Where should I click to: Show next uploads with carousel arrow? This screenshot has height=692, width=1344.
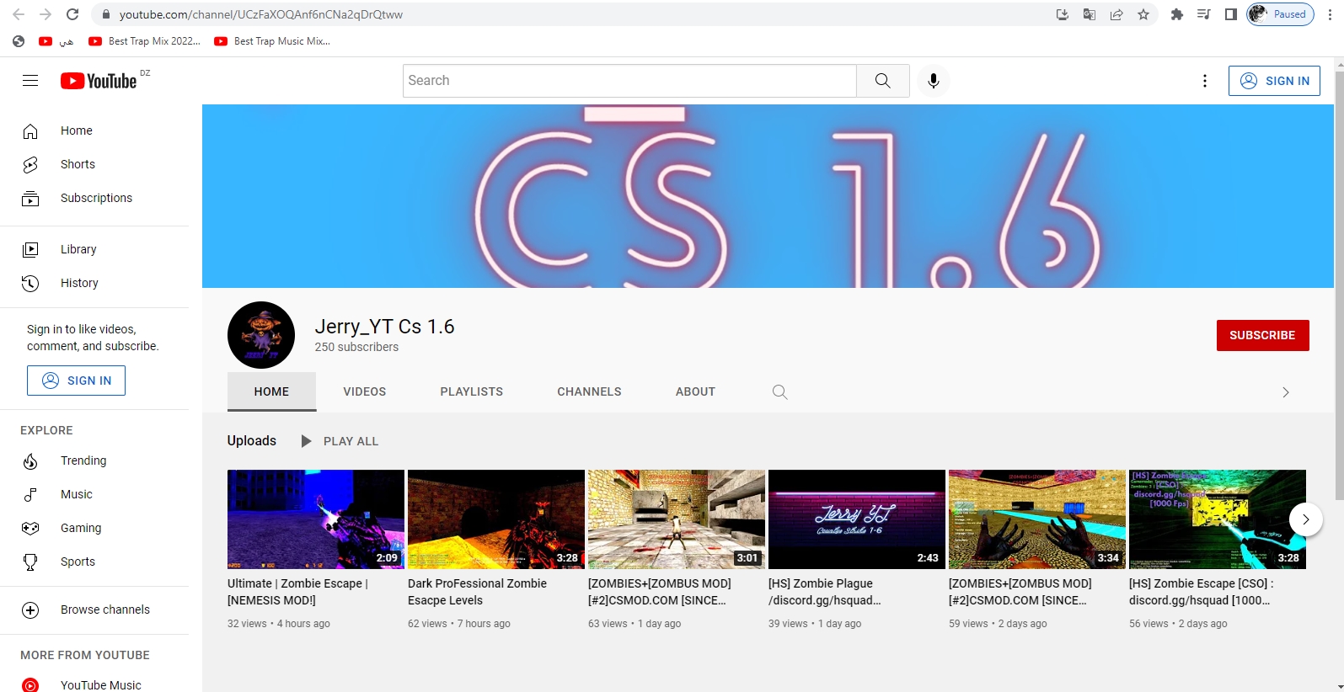pyautogui.click(x=1305, y=519)
